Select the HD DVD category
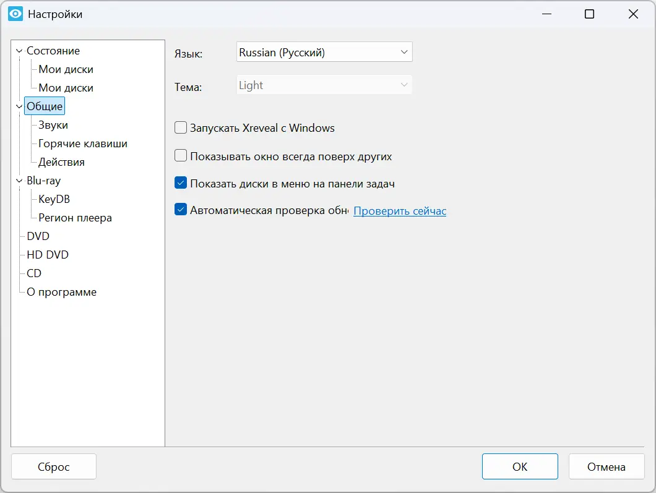This screenshot has height=493, width=656. [48, 255]
